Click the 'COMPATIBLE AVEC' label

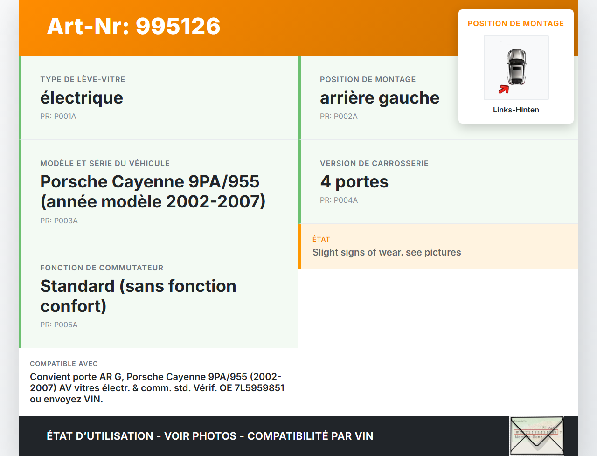64,364
